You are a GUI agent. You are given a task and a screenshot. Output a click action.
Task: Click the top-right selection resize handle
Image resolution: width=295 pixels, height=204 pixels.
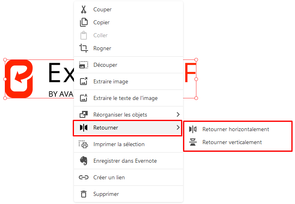pyautogui.click(x=196, y=60)
